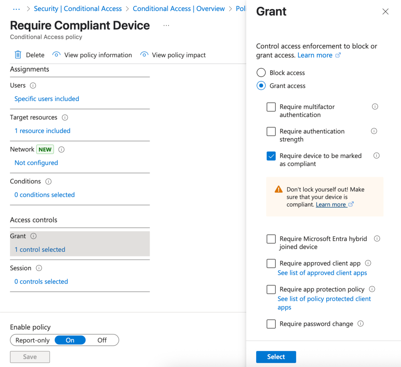Uncheck Require device to be marked compliant
The height and width of the screenshot is (367, 401).
click(271, 156)
